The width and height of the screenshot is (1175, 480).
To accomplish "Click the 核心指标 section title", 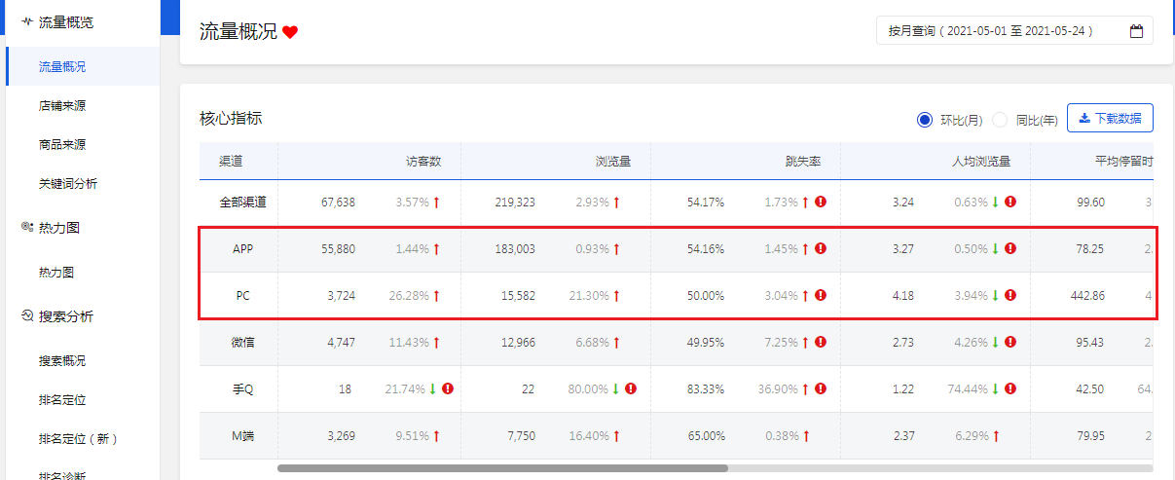I will [231, 118].
